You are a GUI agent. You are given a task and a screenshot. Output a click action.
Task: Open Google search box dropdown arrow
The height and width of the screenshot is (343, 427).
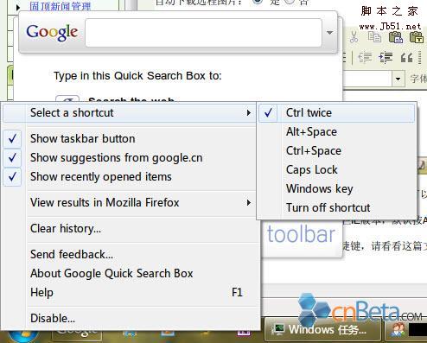click(x=330, y=33)
